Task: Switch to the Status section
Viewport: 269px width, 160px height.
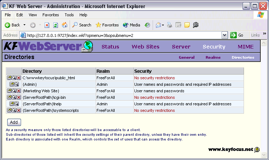Action: (110, 47)
